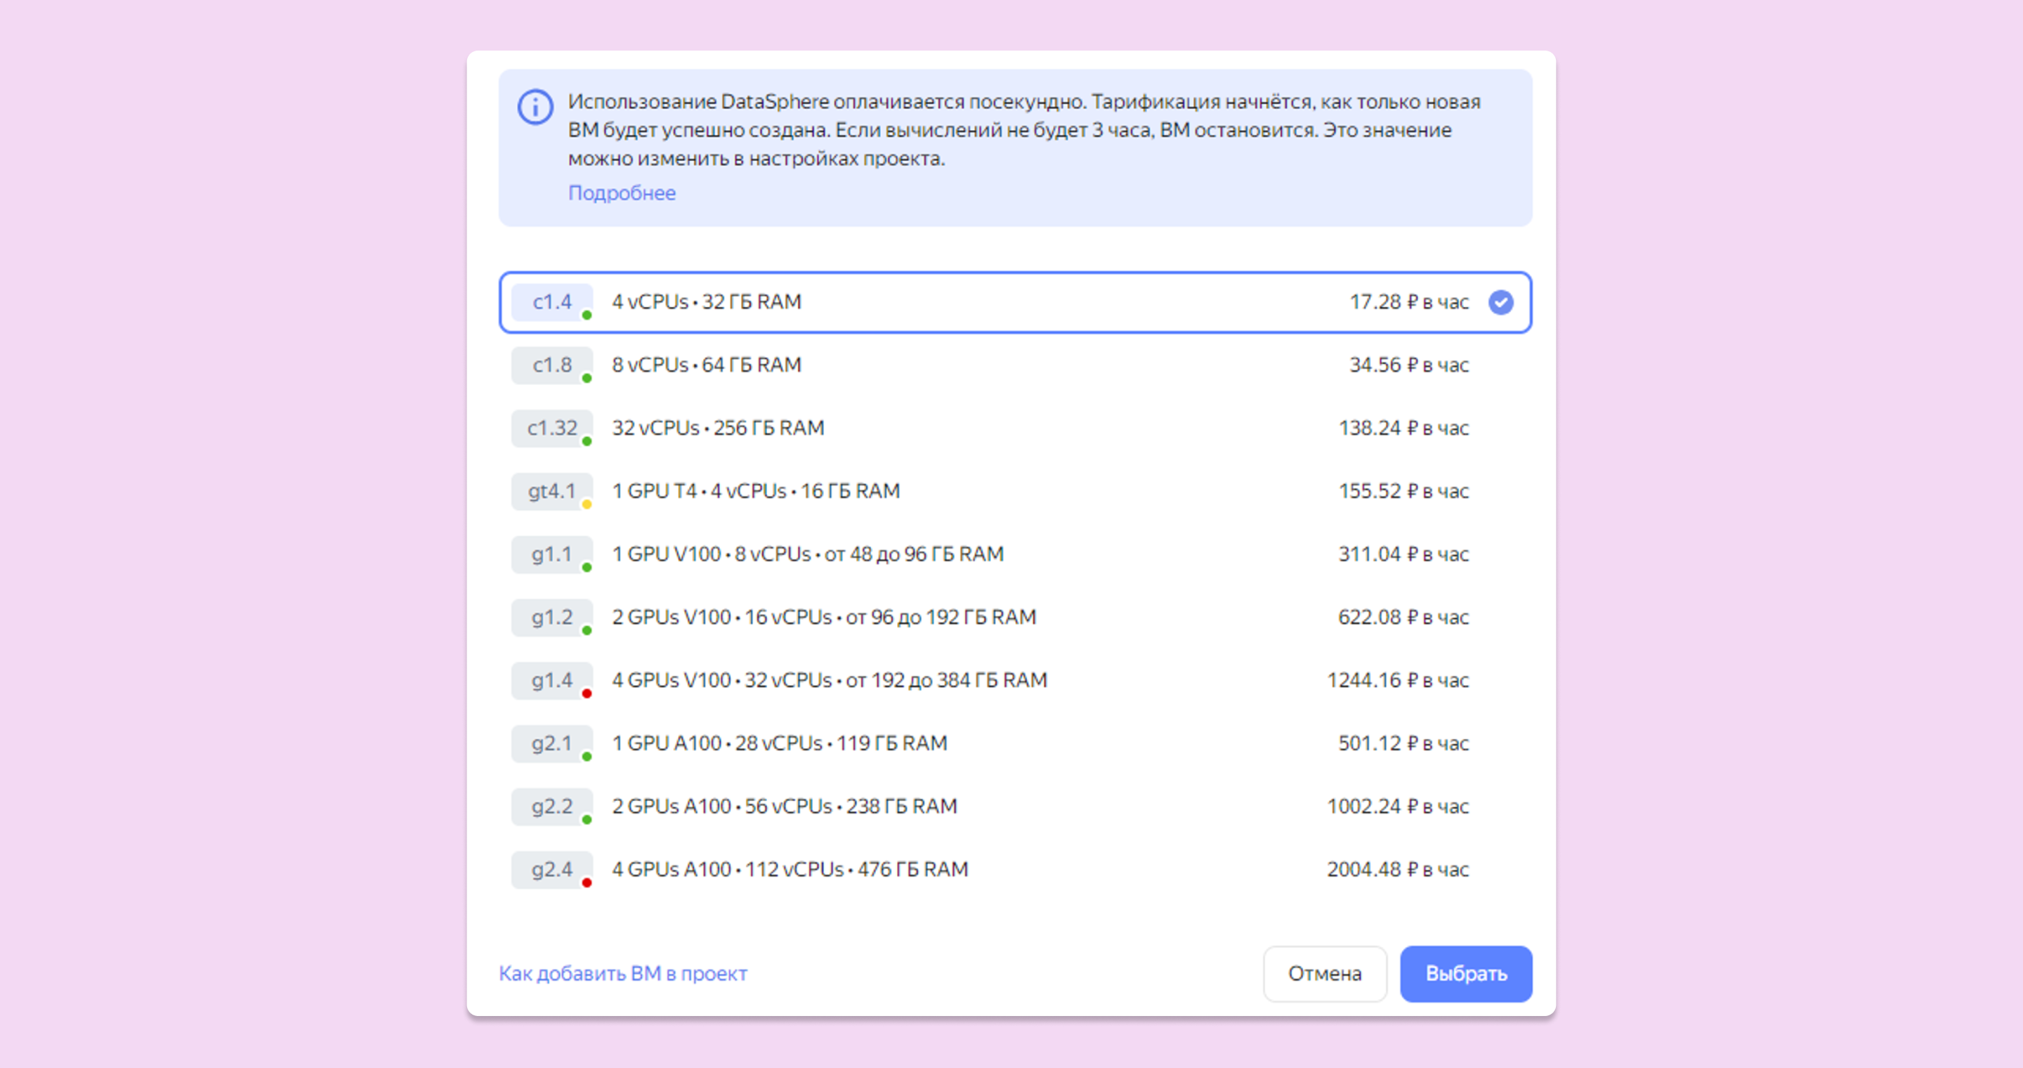Select the g1.1 configuration badge
Screen dimensions: 2023x1068
(552, 554)
